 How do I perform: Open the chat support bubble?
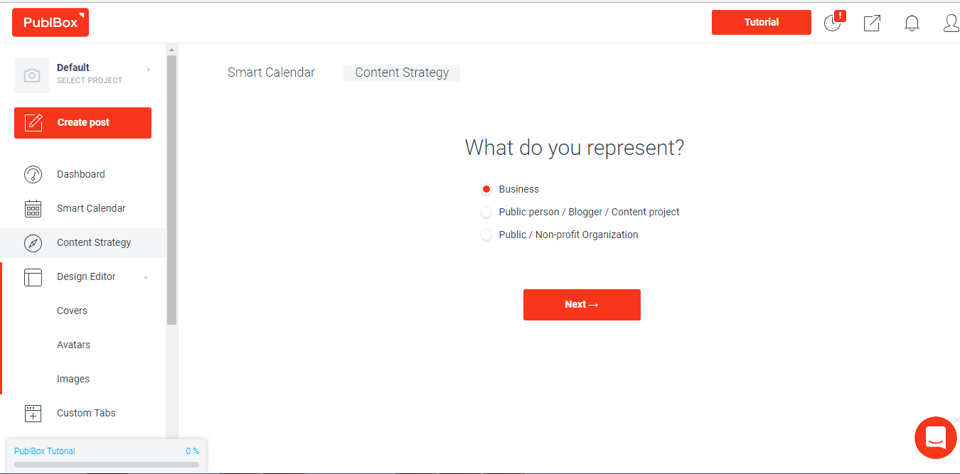(x=935, y=438)
